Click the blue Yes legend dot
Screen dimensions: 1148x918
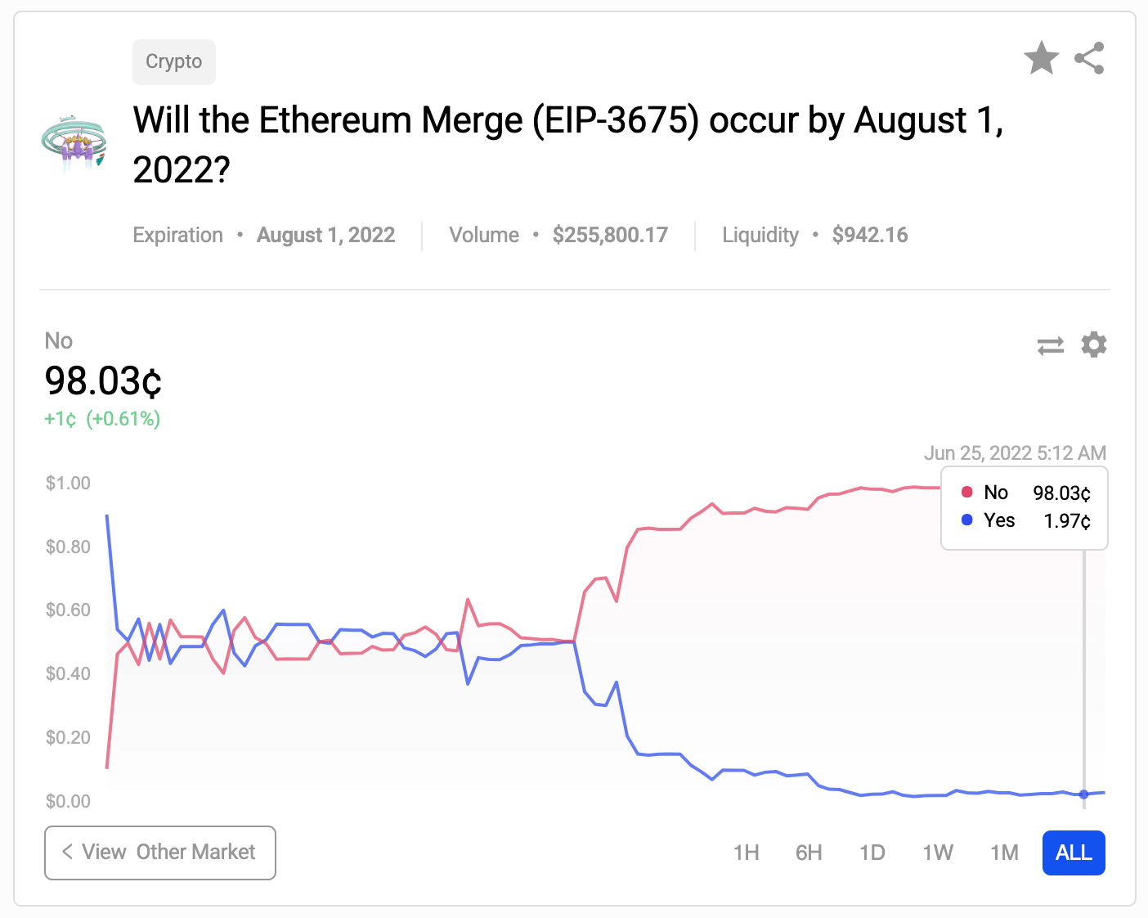pos(967,520)
